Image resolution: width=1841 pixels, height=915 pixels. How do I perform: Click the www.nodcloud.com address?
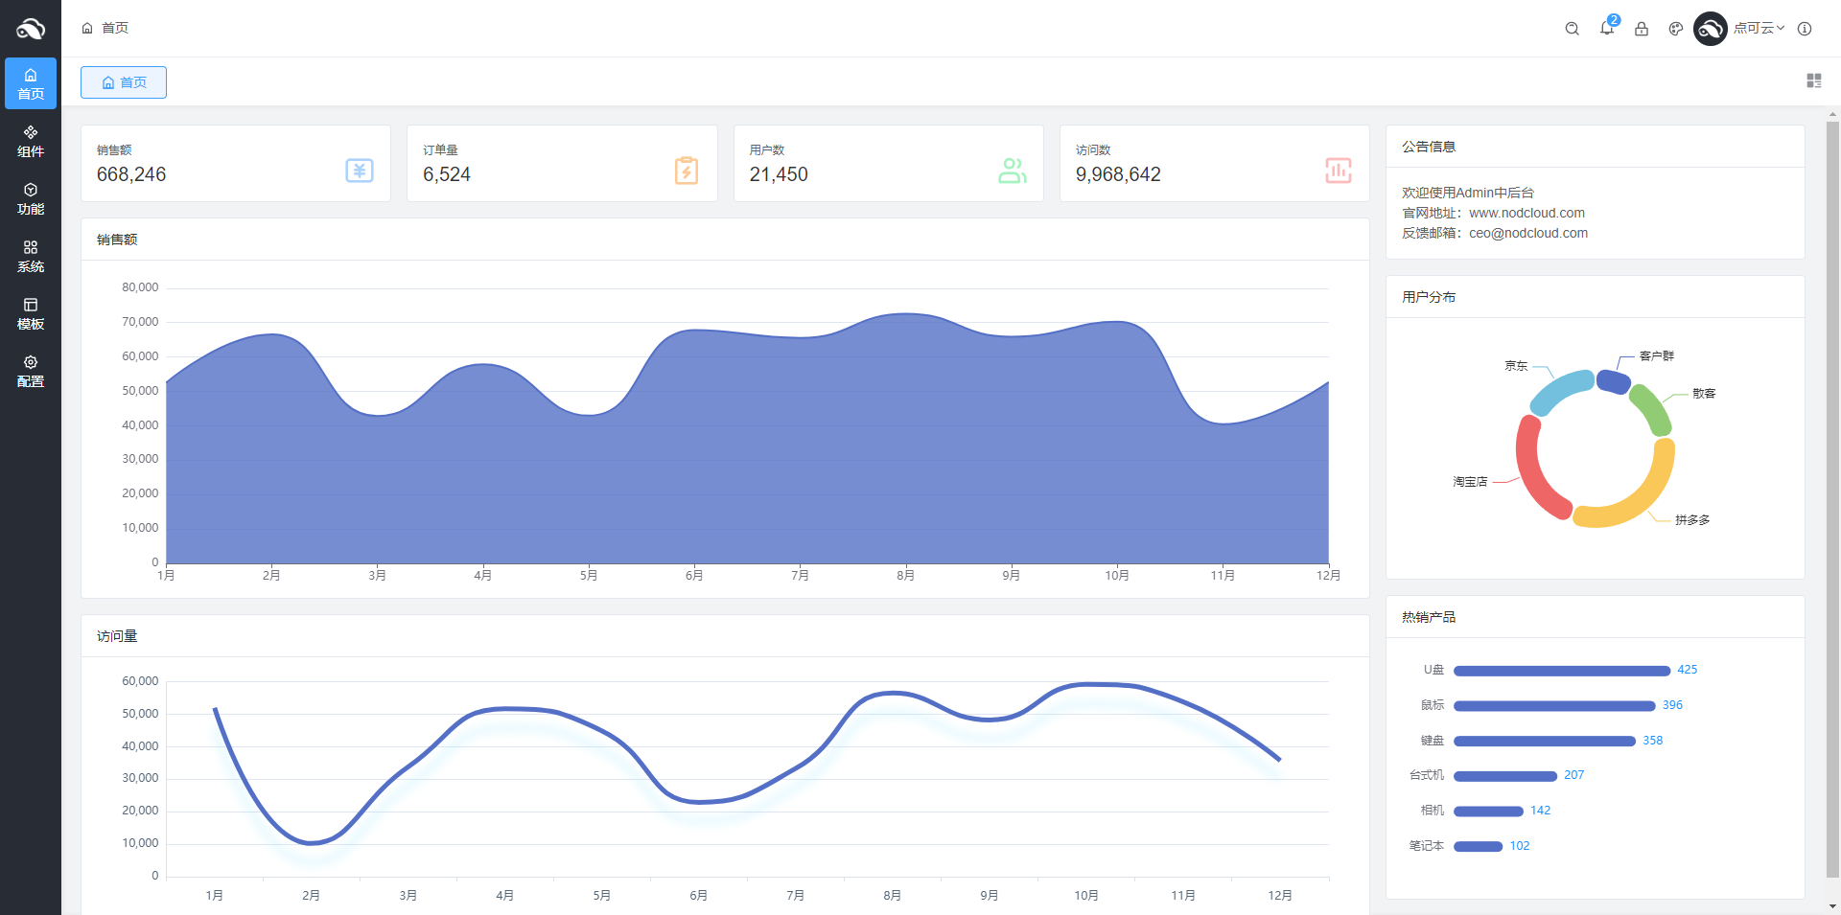(x=1526, y=213)
